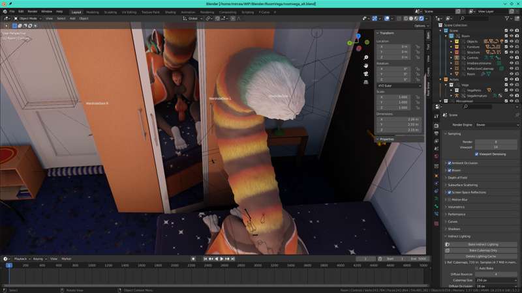Switch to the Sculpting workspace tab

[x=110, y=12]
